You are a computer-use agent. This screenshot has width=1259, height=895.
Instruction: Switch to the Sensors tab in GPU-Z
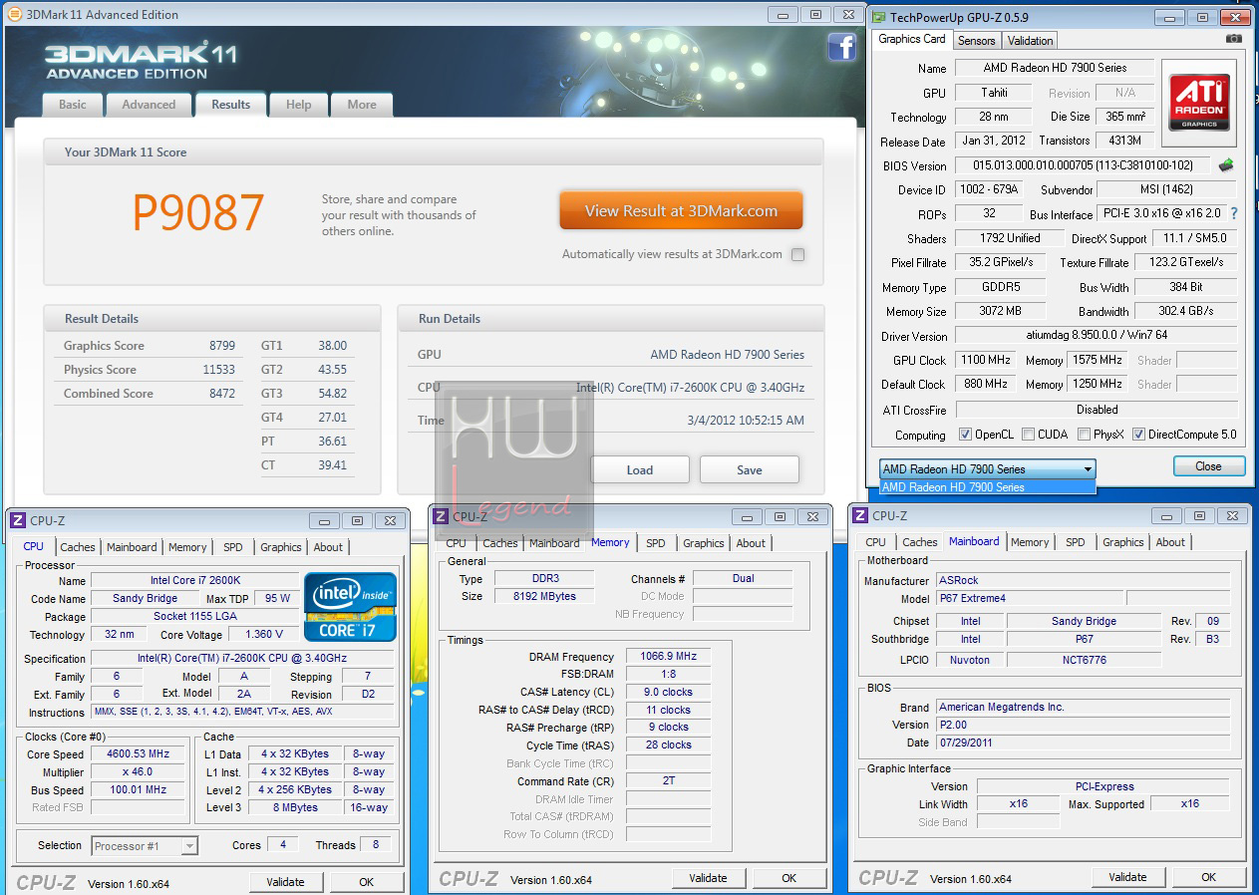coord(977,41)
